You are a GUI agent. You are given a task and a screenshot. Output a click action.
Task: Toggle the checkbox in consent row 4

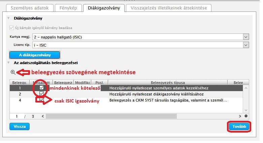click(x=41, y=99)
